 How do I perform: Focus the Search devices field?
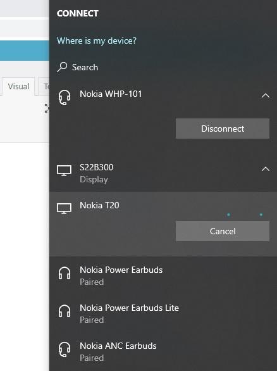click(163, 67)
